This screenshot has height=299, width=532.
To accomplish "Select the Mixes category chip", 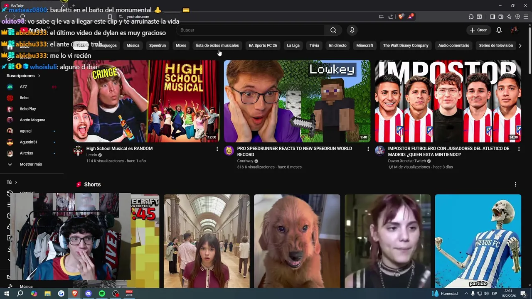I will [x=181, y=45].
